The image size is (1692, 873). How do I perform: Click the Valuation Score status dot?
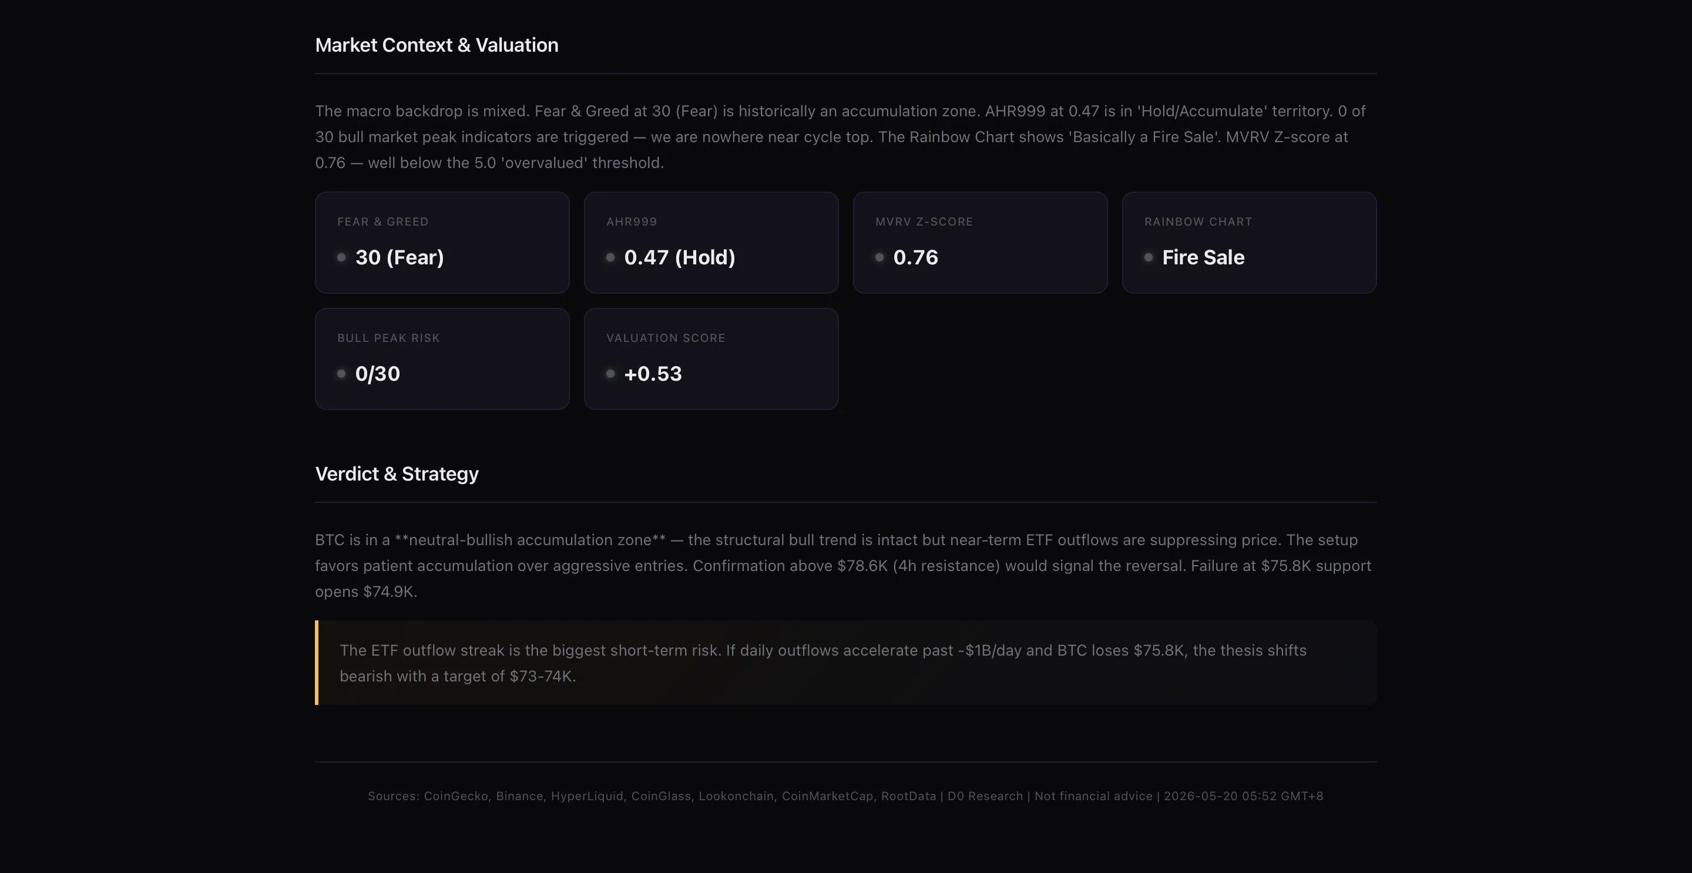tap(610, 374)
